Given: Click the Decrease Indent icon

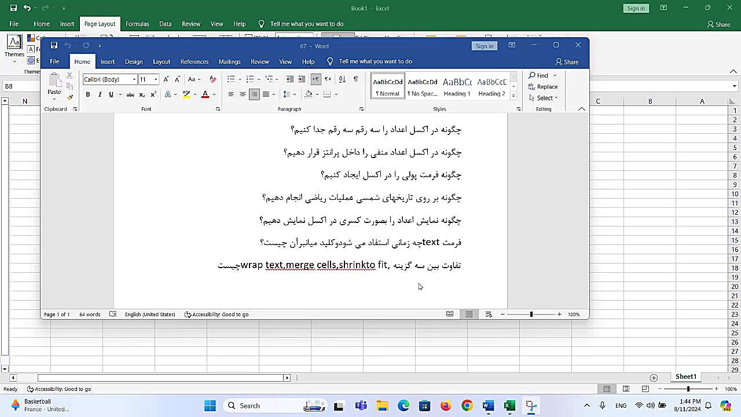Looking at the screenshot, I should (290, 79).
